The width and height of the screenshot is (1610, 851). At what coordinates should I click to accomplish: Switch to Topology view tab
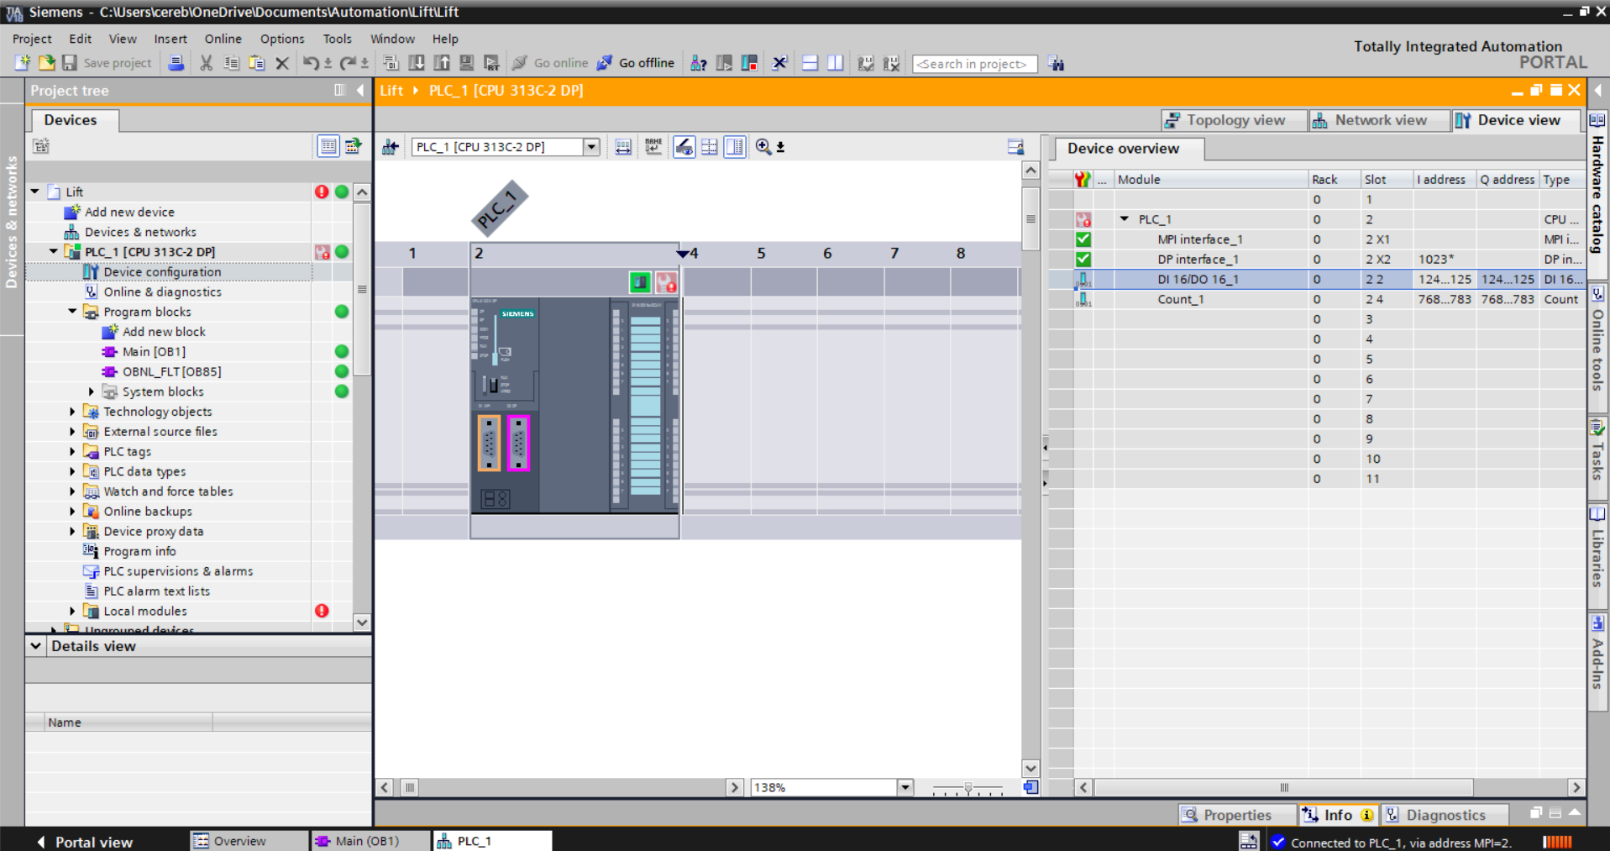(1235, 120)
